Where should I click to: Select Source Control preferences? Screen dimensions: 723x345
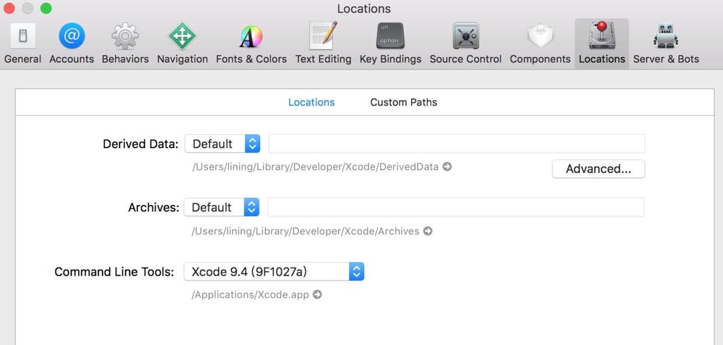[x=465, y=44]
